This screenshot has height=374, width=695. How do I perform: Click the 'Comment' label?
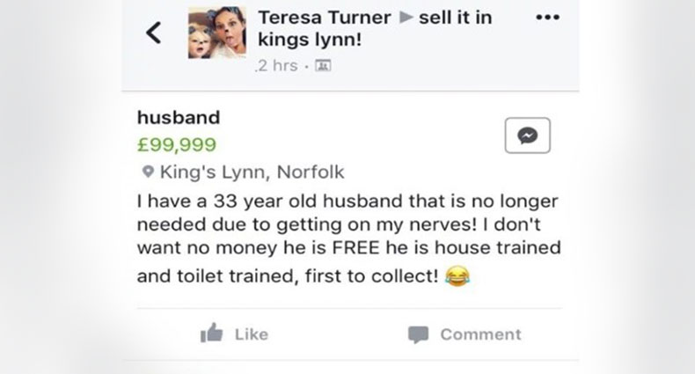(480, 334)
